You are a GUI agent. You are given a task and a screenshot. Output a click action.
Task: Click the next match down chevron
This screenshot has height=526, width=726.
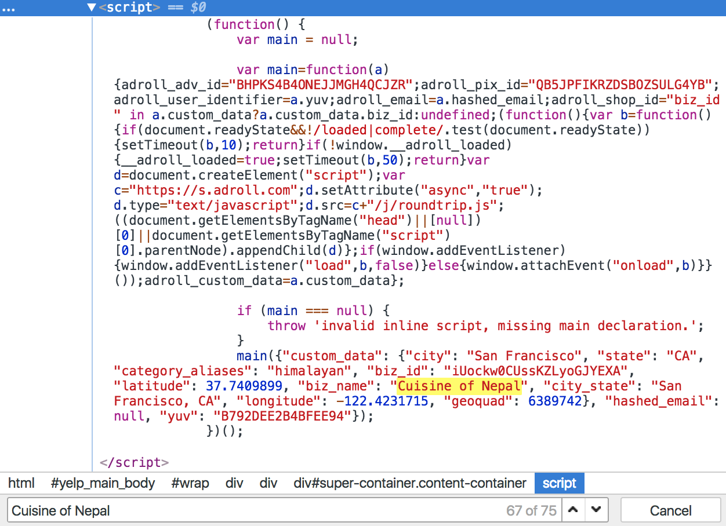(596, 510)
